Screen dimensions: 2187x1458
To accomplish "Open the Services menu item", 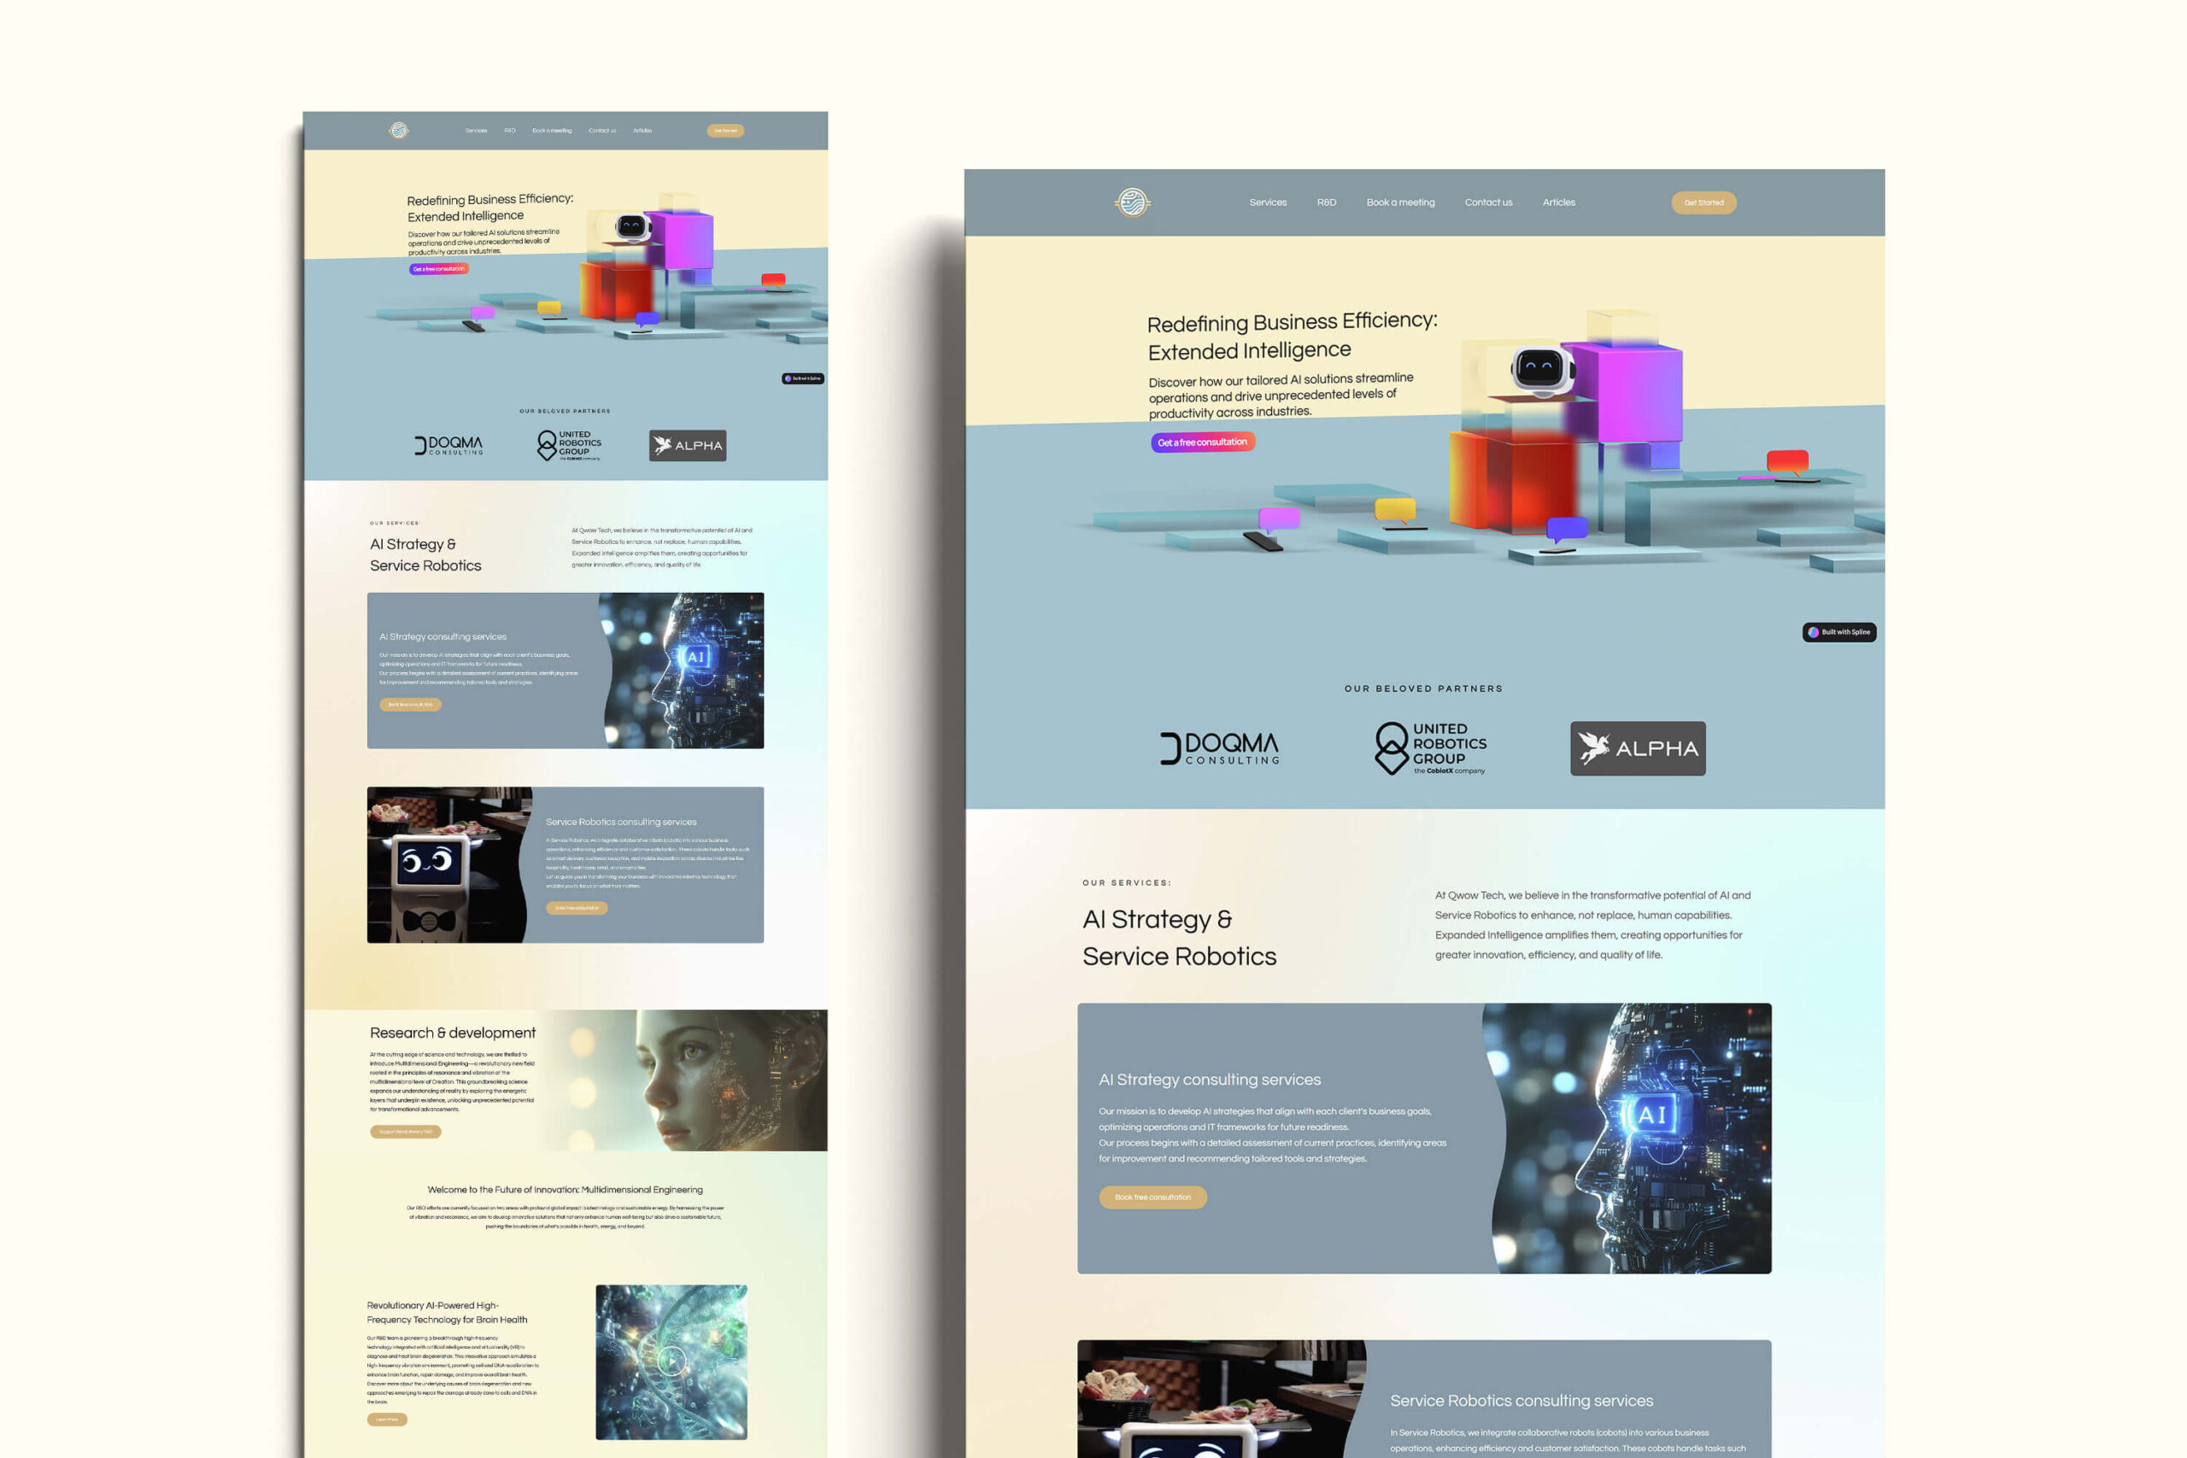I will pos(1268,202).
